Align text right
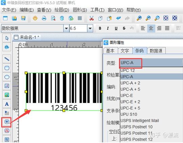 click(x=159, y=28)
